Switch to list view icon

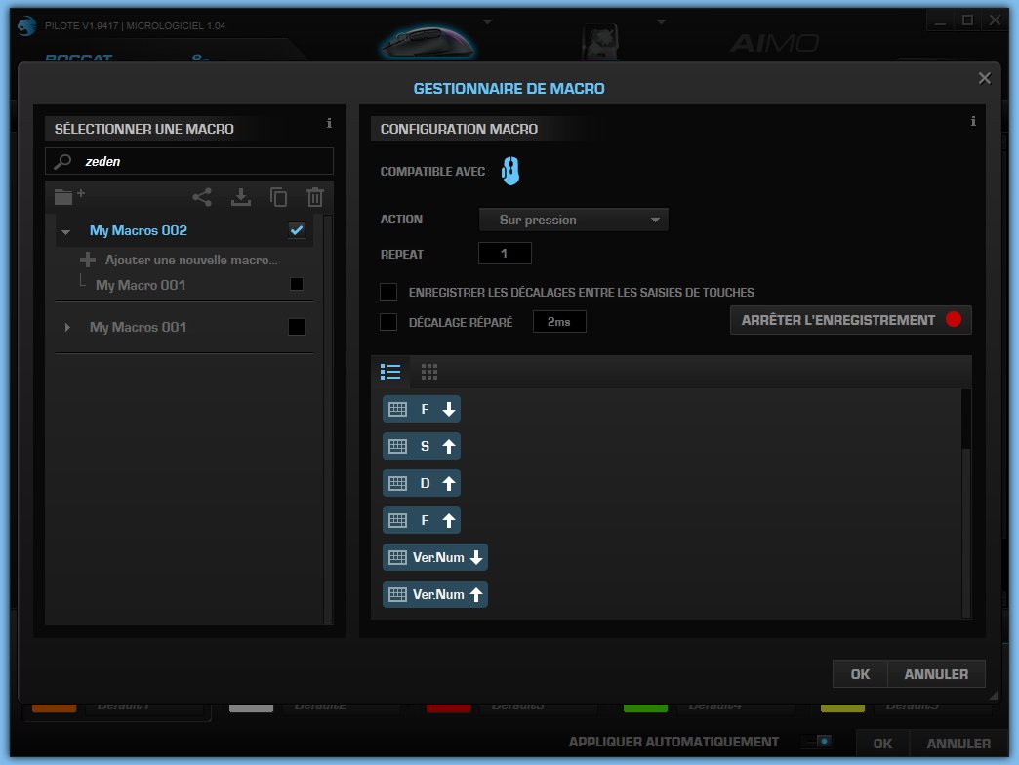pyautogui.click(x=390, y=372)
